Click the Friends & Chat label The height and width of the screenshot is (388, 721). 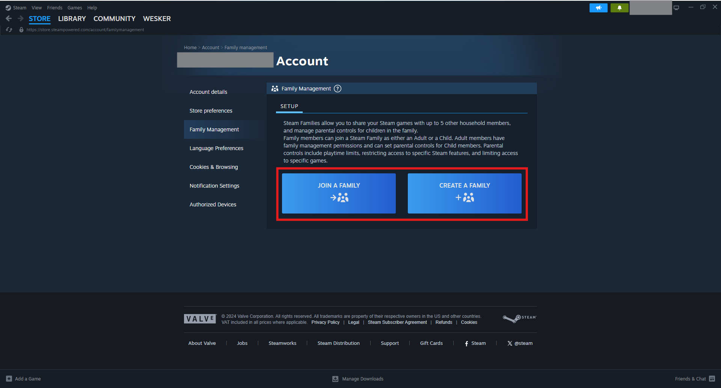(x=690, y=379)
